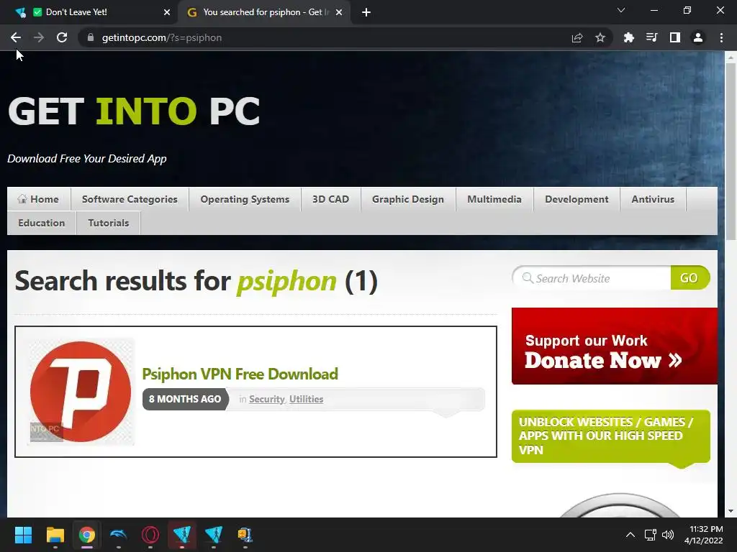Open the media control icon in toolbar

click(x=651, y=37)
